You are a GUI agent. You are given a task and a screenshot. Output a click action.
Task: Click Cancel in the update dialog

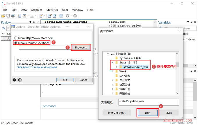pos(84,80)
